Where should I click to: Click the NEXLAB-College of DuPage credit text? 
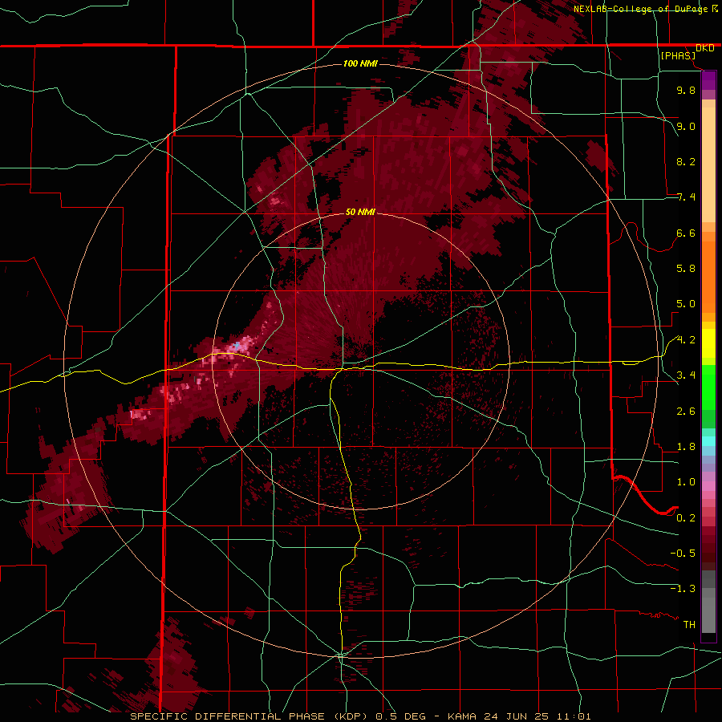pos(642,9)
